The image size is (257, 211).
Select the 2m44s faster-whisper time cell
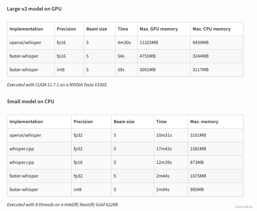pyautogui.click(x=171, y=176)
